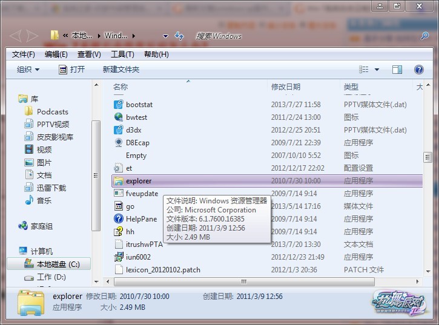Click the et configuration file icon

tap(119, 168)
